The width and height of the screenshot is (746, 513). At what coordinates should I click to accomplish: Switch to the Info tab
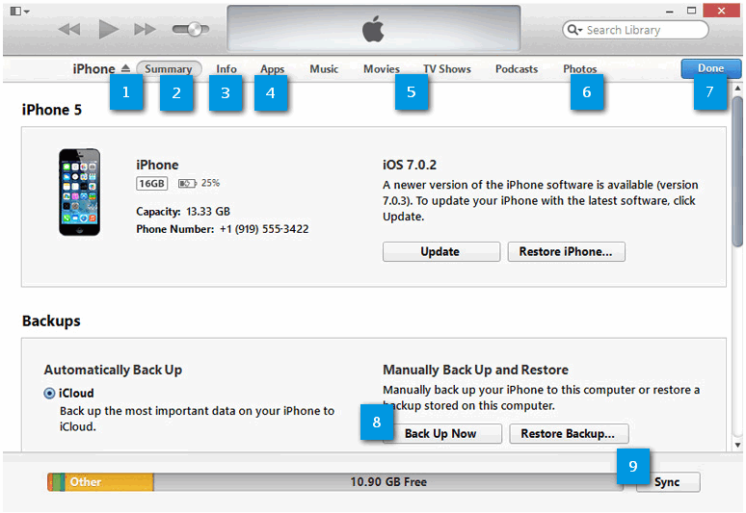pyautogui.click(x=226, y=69)
